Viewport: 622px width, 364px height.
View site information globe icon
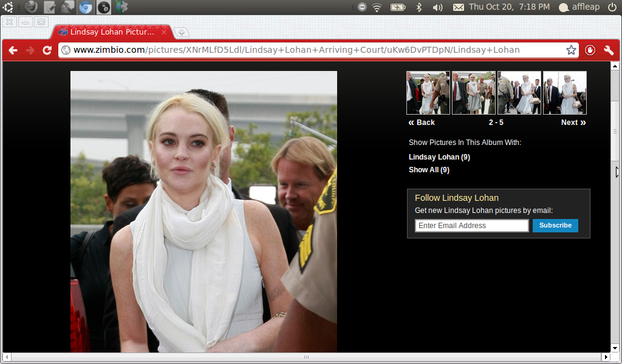(x=66, y=50)
